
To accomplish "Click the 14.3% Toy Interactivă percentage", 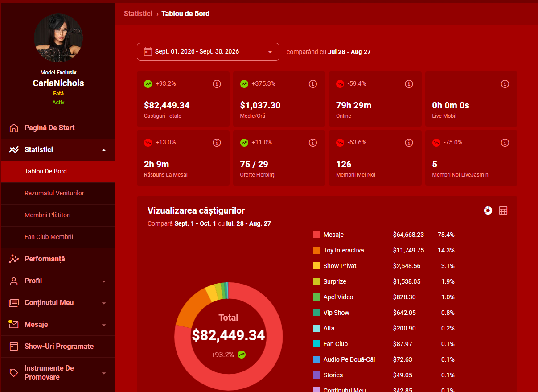I will click(446, 250).
